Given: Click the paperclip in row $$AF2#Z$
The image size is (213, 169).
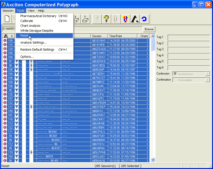Looking at the screenshot, I should click(x=31, y=66).
